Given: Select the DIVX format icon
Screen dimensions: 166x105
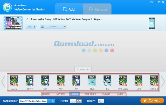Looking at the screenshot, I should click(x=92, y=80).
